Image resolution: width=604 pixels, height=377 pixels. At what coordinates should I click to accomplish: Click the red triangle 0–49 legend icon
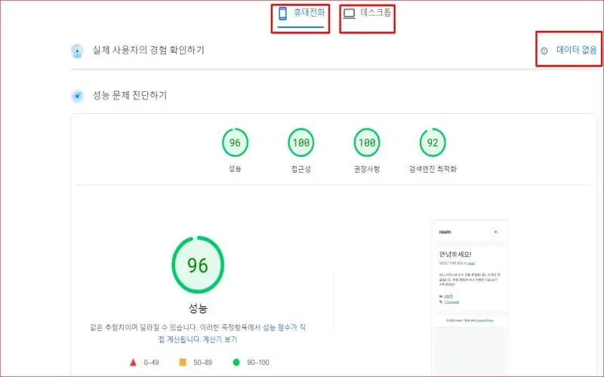[x=133, y=363]
